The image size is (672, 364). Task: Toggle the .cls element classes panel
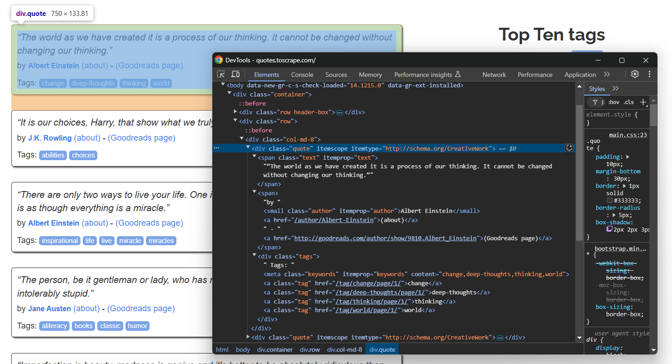628,102
